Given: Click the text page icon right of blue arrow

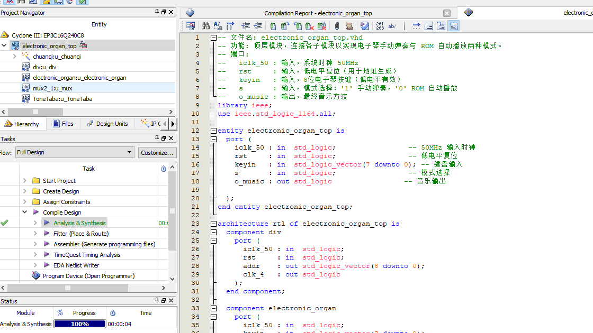Looking at the screenshot, I should point(429,26).
